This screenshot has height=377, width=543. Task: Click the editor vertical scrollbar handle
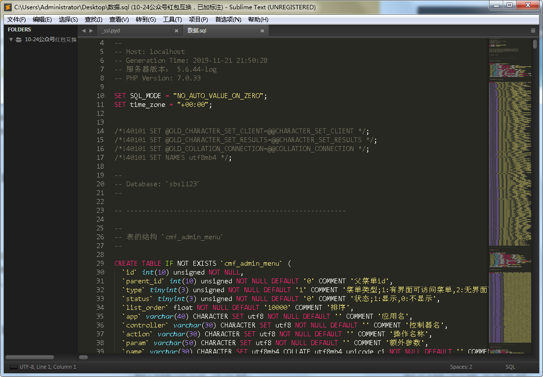pos(535,44)
